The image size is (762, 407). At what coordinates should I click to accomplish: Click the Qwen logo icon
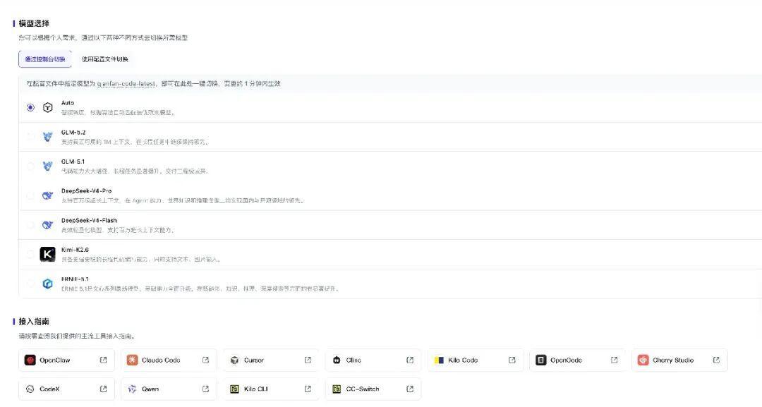coord(132,389)
